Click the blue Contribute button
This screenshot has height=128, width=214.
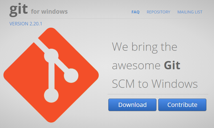click(182, 105)
